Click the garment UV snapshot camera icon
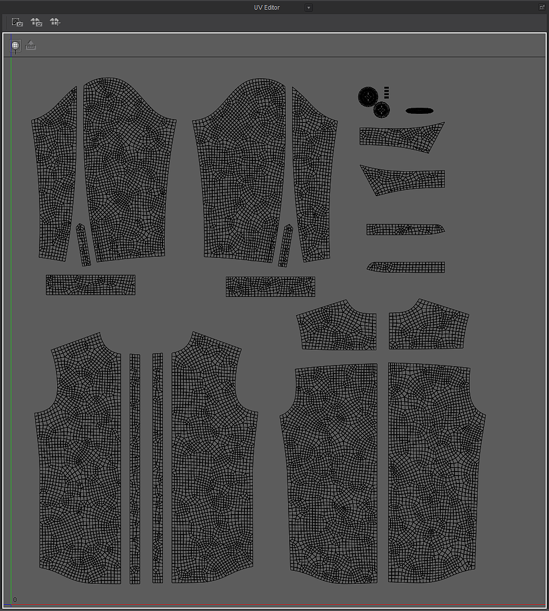Screen dimensions: 549x611 pyautogui.click(x=37, y=22)
